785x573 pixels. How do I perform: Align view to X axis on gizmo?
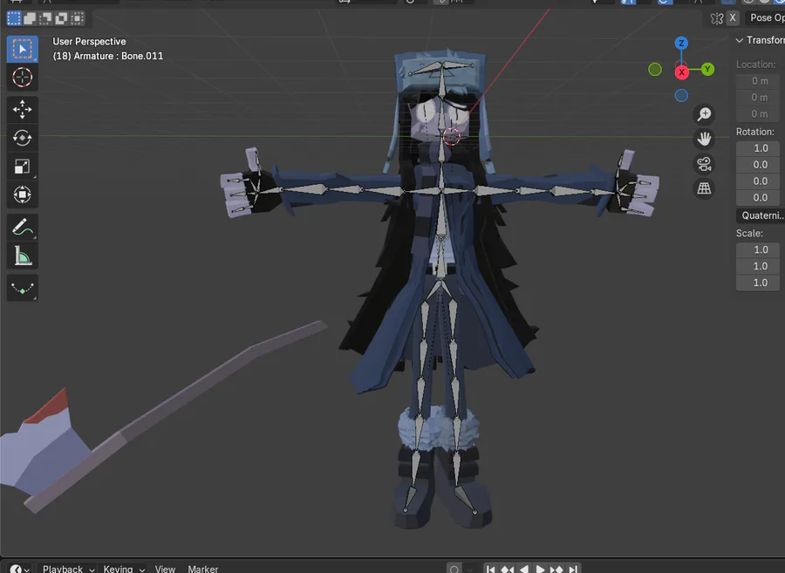[x=681, y=72]
